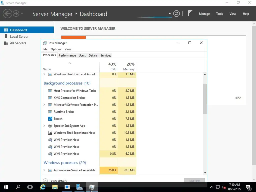The width and height of the screenshot is (256, 192).
Task: Click the Search process magnifier icon
Action: click(50, 119)
